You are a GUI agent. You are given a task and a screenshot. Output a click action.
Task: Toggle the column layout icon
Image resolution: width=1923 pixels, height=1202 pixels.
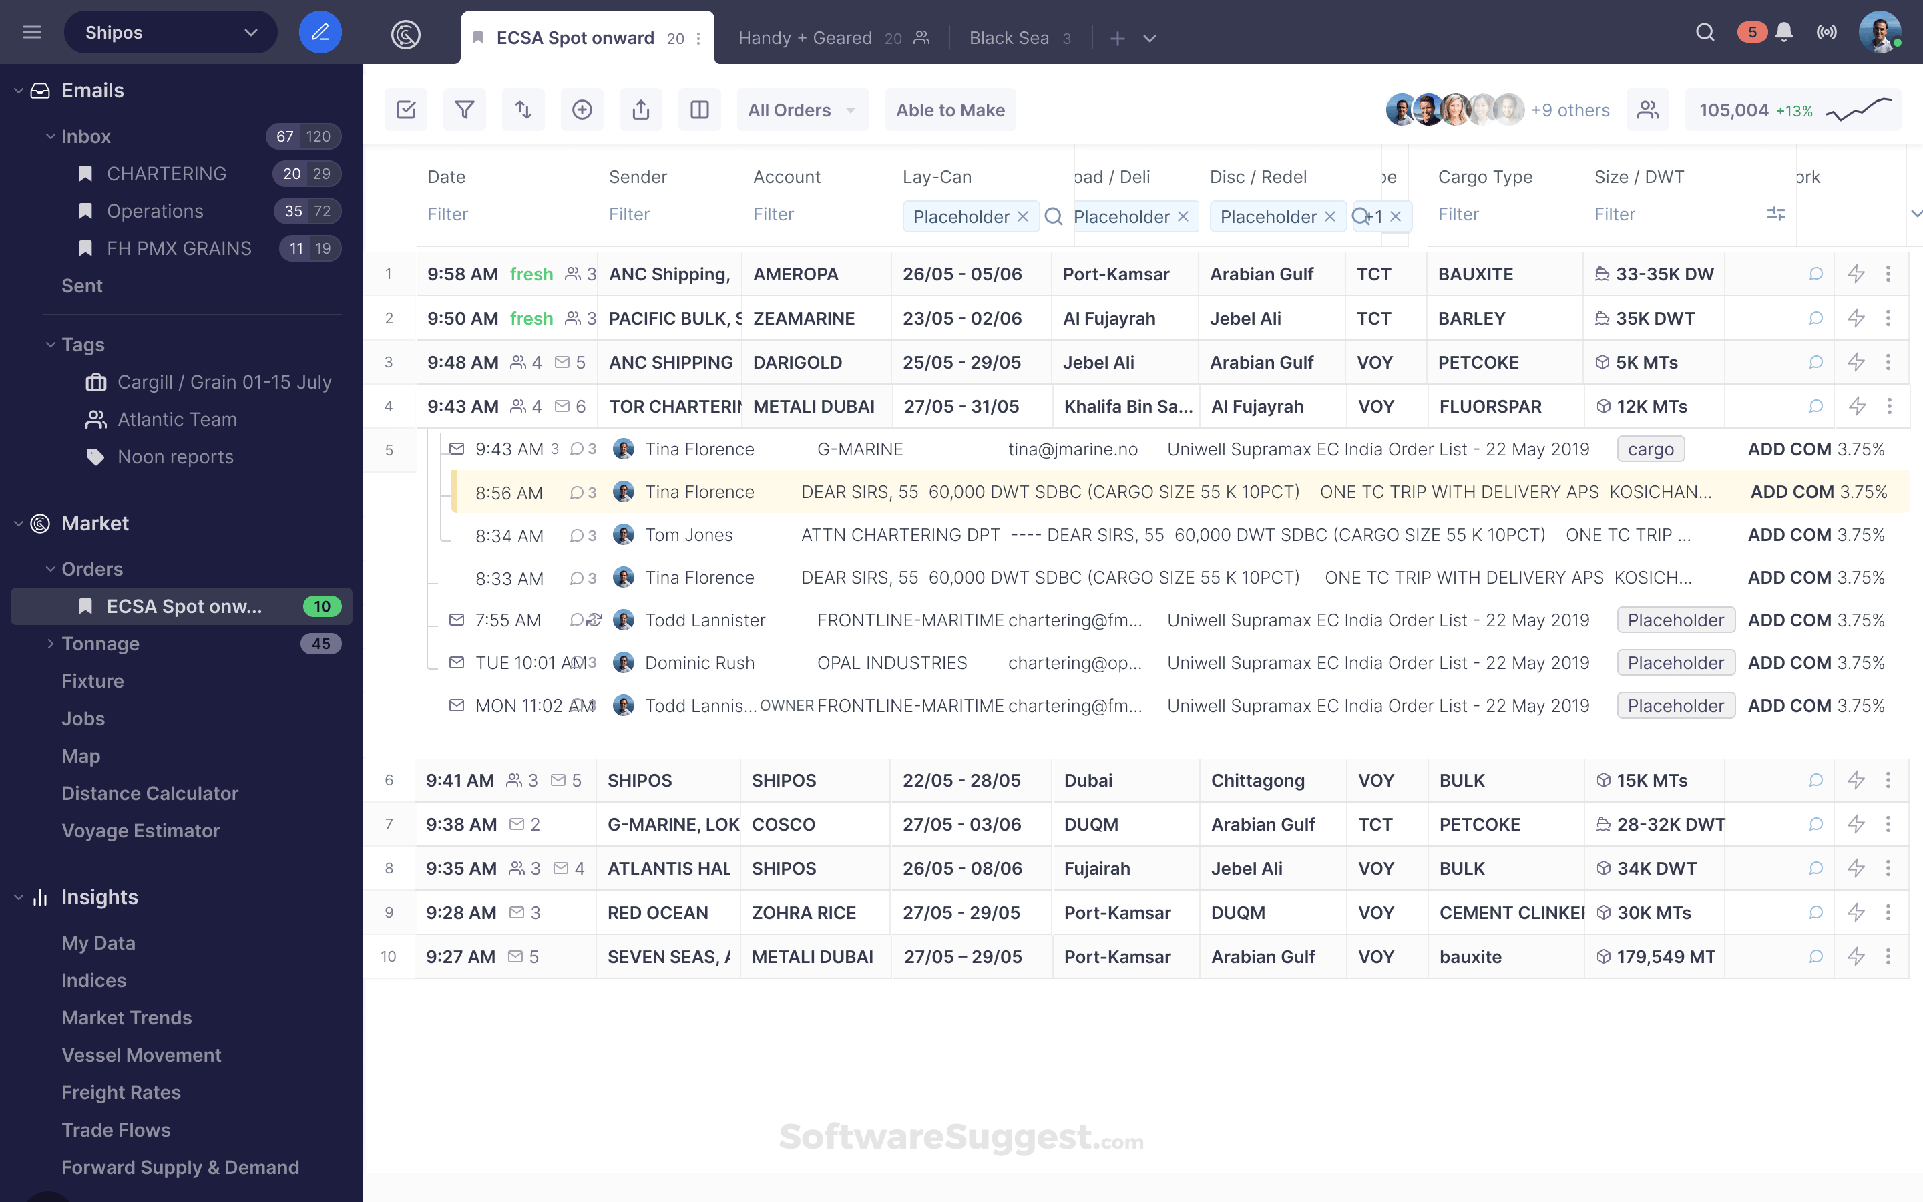click(699, 110)
